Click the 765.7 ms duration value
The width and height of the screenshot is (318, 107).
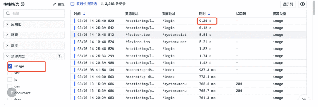[208, 91]
